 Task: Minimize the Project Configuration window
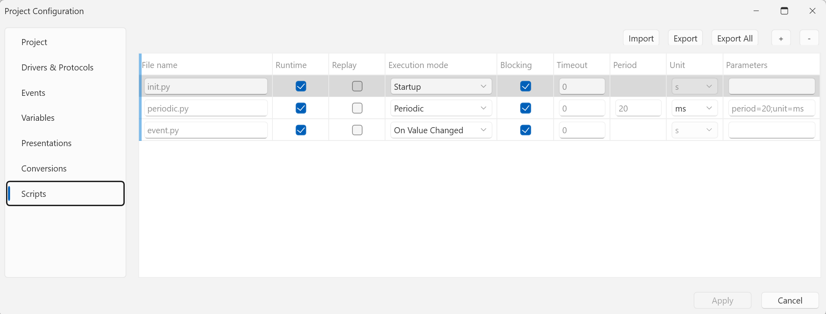click(x=756, y=11)
